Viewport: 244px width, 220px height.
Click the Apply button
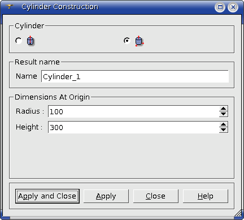click(x=106, y=196)
